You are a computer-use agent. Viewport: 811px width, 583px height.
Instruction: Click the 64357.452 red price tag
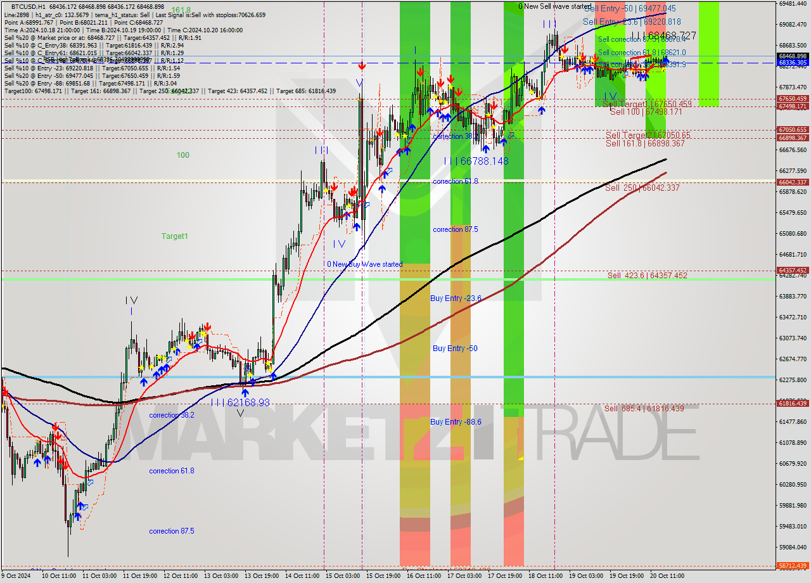click(792, 270)
